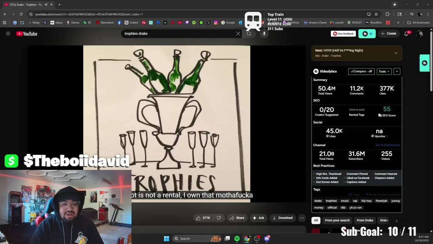The height and width of the screenshot is (244, 433).
Task: Like the video with thumbs up 377K
Action: coord(203,218)
